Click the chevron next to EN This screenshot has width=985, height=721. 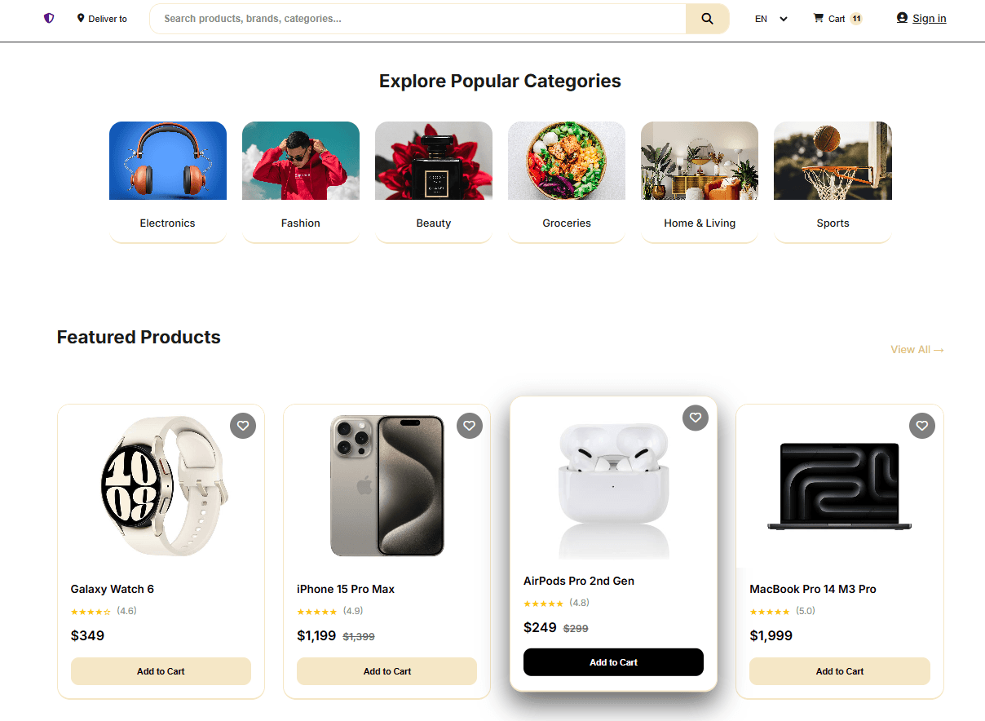(784, 19)
